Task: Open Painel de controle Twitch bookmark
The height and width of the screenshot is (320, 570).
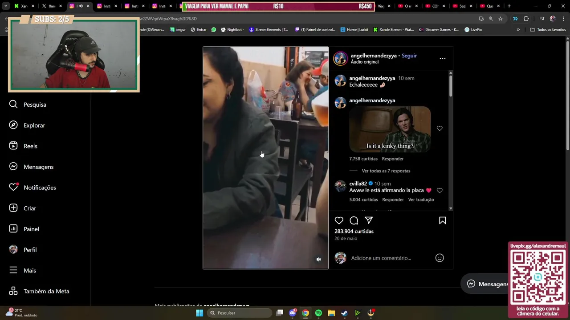Action: (315, 30)
